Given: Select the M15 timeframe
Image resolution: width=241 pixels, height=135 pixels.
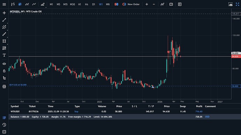Looking at the screenshot, I should [65, 4].
